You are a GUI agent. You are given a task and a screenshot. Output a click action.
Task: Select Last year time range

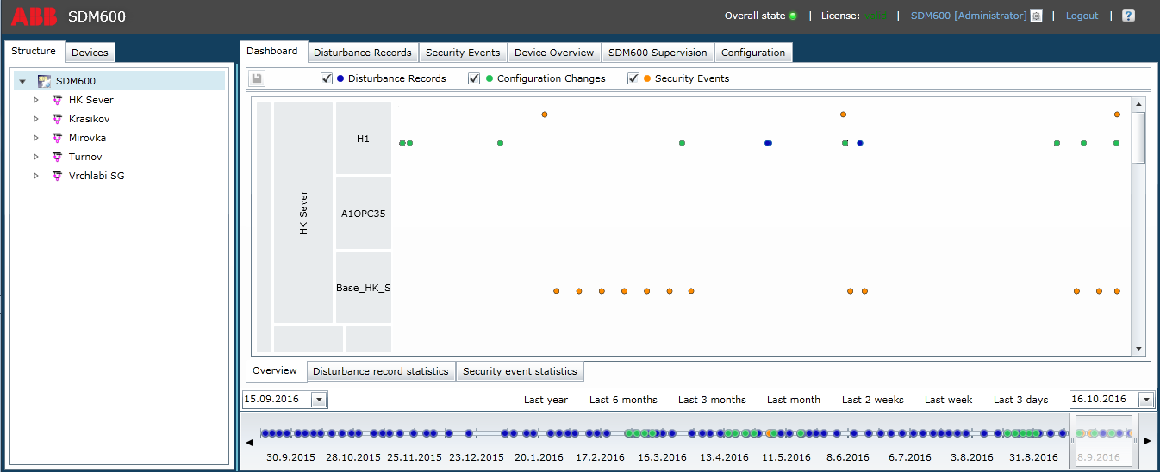point(546,400)
